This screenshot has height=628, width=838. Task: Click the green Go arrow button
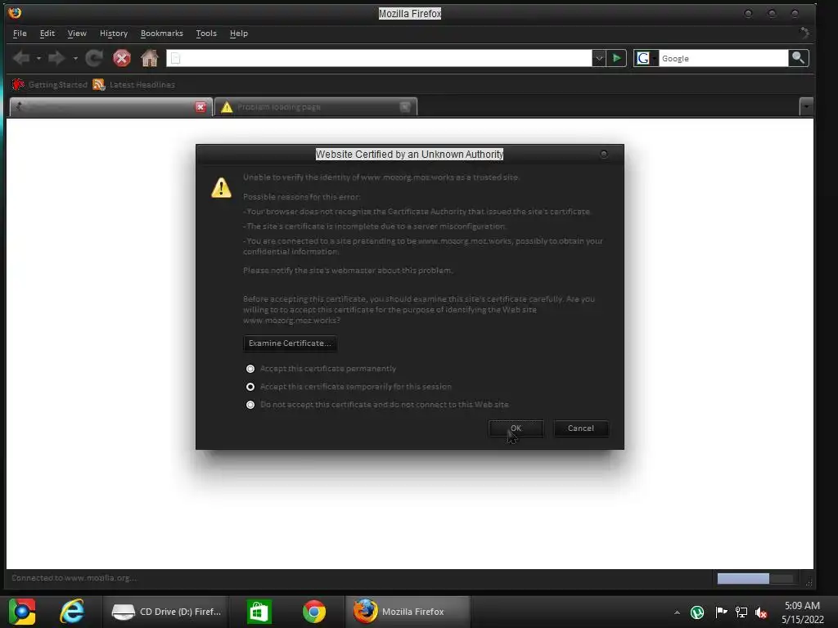pyautogui.click(x=617, y=58)
